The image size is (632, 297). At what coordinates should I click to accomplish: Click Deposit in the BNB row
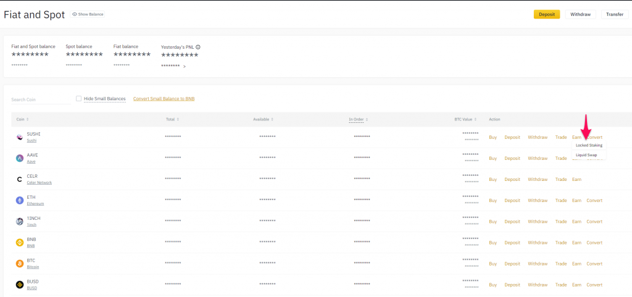(512, 243)
